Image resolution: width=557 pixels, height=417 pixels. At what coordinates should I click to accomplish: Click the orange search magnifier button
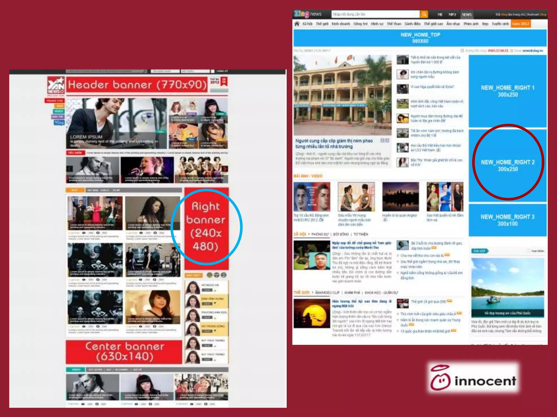click(424, 14)
